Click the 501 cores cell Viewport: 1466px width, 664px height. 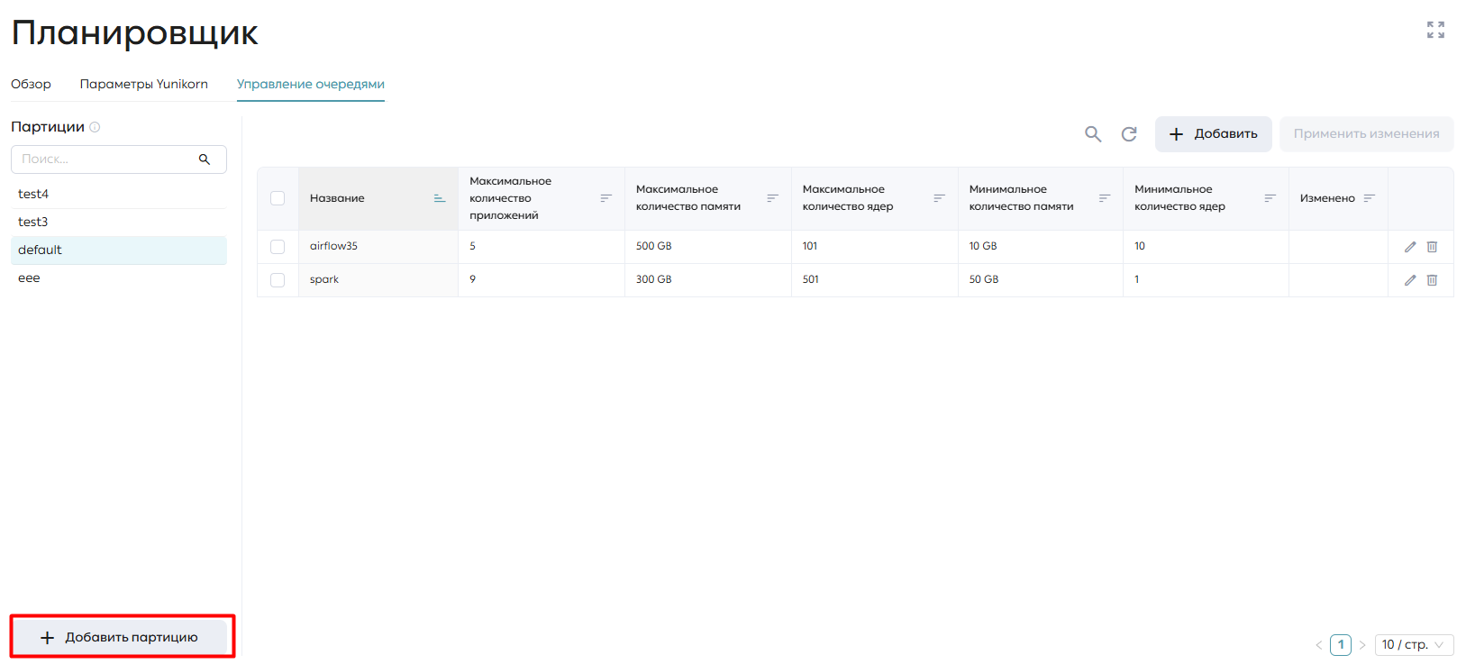tap(875, 280)
